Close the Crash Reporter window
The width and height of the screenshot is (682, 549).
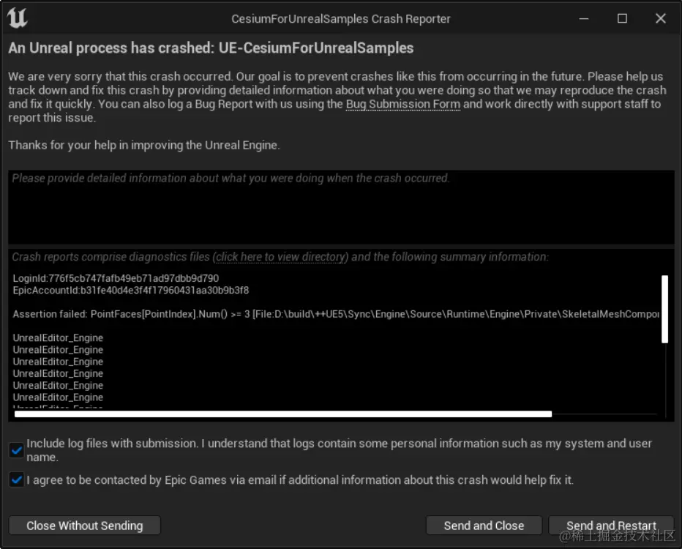click(660, 18)
